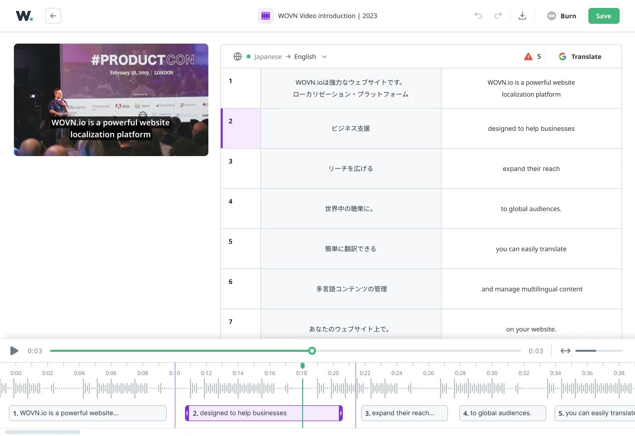
Task: Edit Japanese cell '世界中の聴衆に。'
Action: tap(351, 209)
